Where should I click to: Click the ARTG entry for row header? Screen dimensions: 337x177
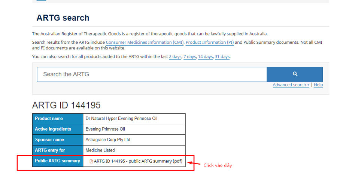click(x=58, y=150)
